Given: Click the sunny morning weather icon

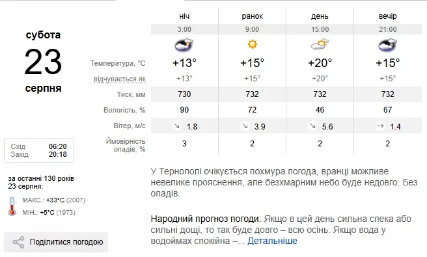Looking at the screenshot, I should pyautogui.click(x=252, y=44).
